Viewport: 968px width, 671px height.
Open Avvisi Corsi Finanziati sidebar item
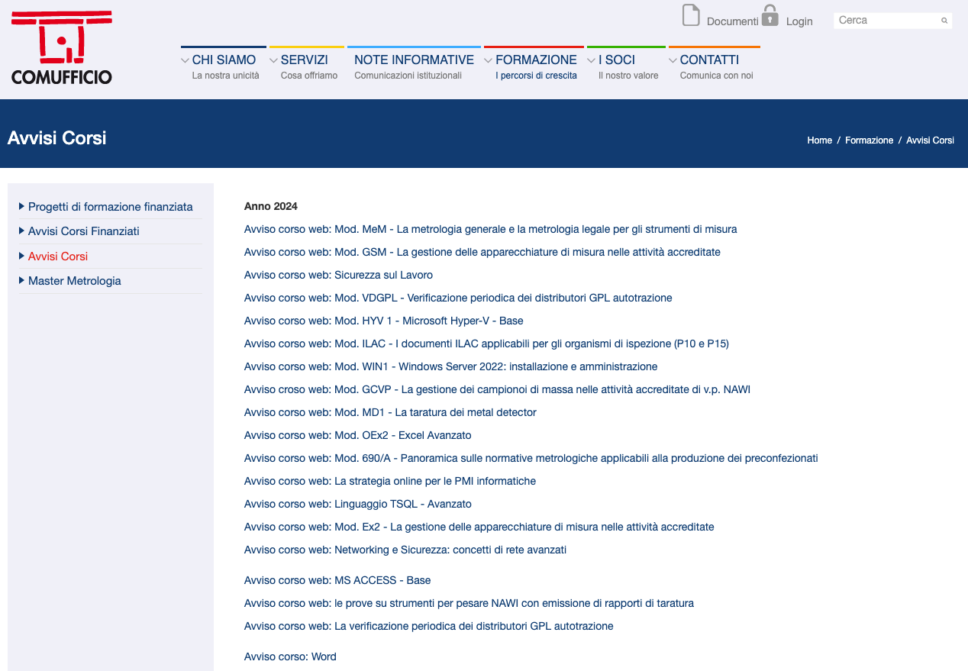tap(84, 231)
